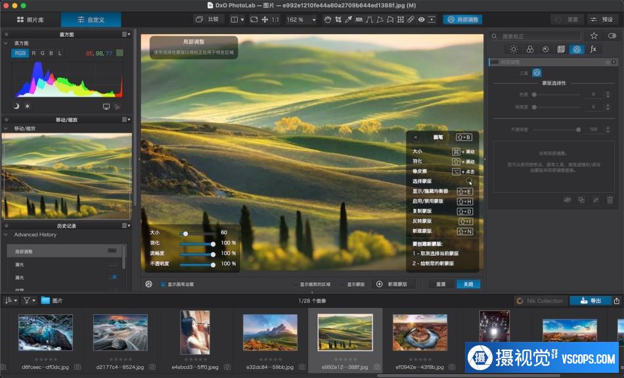Viewport: 624px width, 378px height.
Task: Select the L luminance histogram channel
Action: [x=60, y=53]
